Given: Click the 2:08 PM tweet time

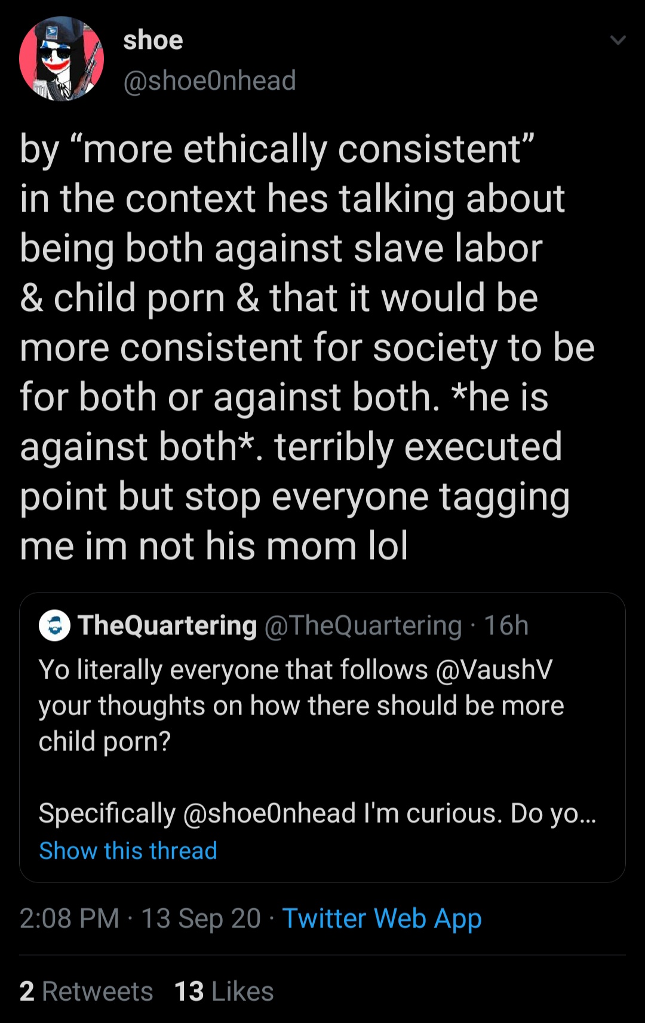Looking at the screenshot, I should point(69,918).
